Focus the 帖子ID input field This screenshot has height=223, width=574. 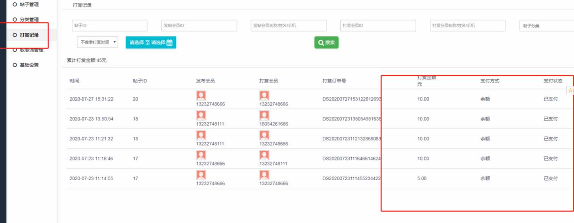click(109, 26)
